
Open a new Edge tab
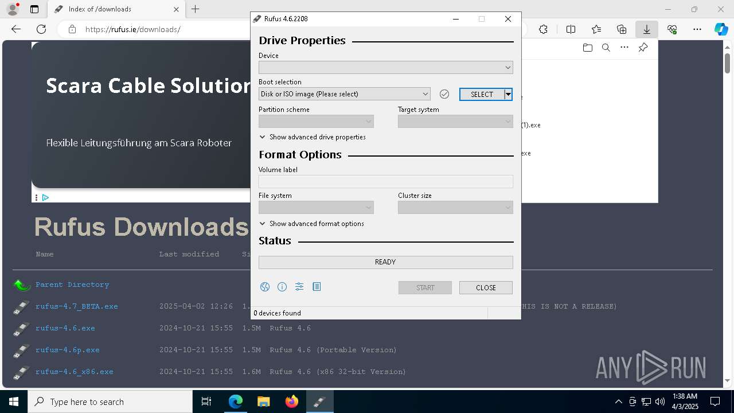[196, 9]
